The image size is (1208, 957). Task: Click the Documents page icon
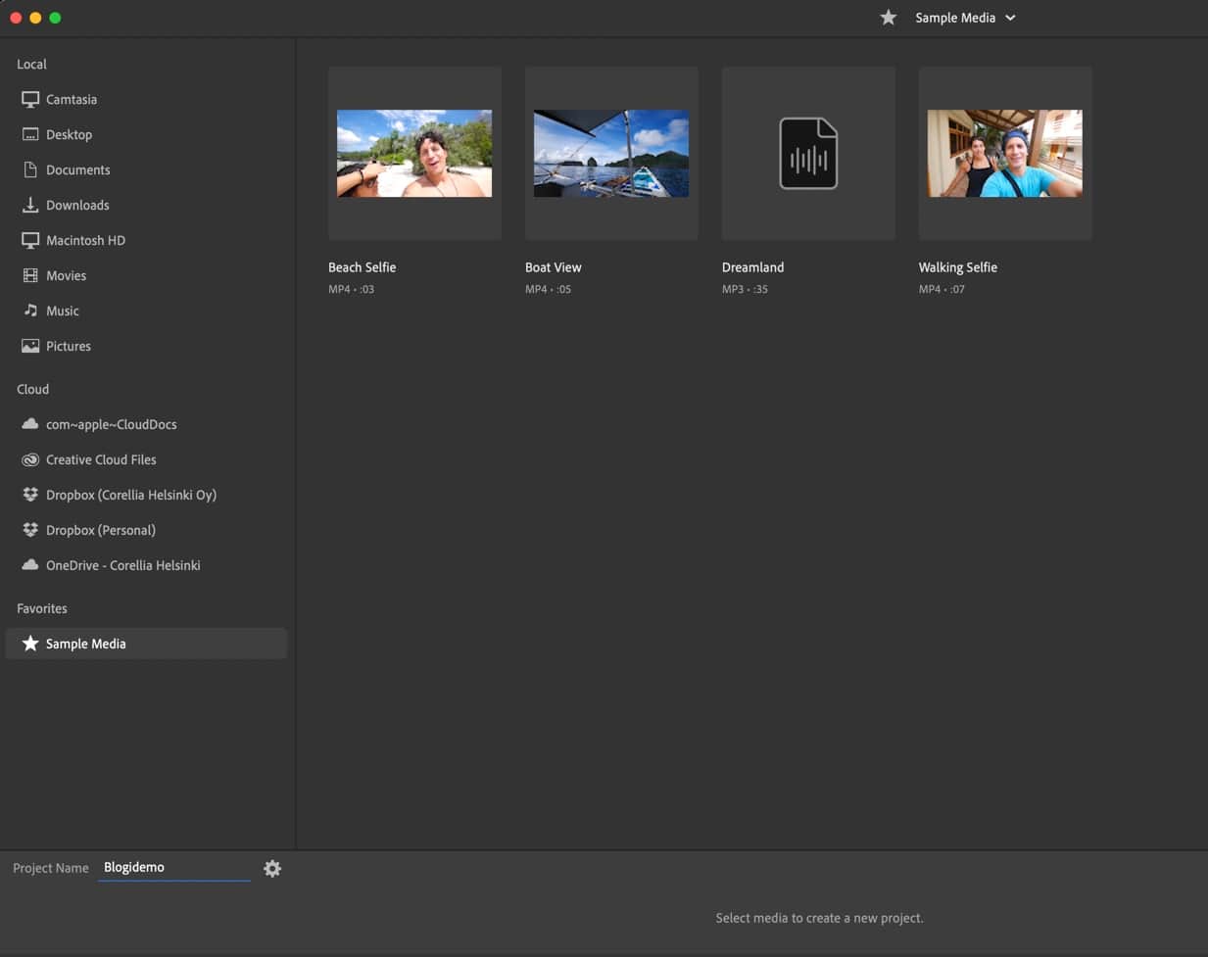tap(30, 169)
